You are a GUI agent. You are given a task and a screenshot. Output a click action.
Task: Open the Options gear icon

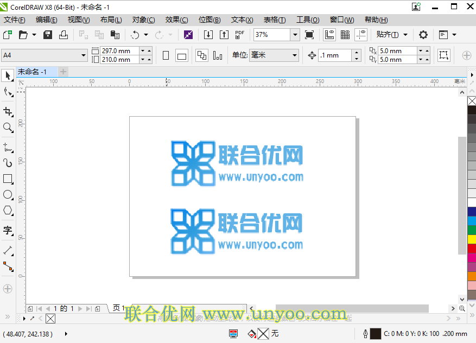423,35
